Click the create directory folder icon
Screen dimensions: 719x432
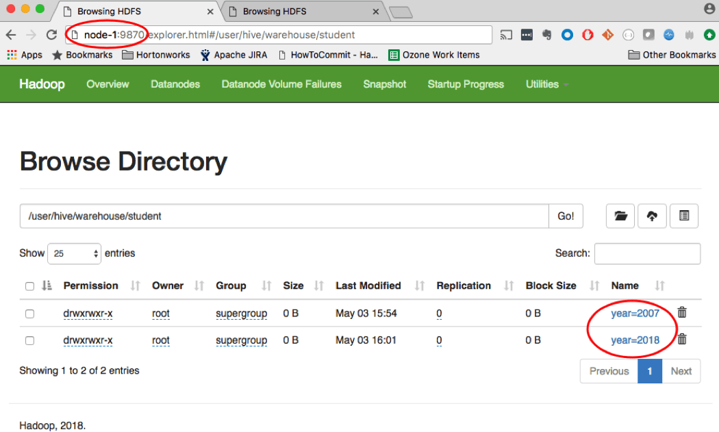[x=620, y=216]
